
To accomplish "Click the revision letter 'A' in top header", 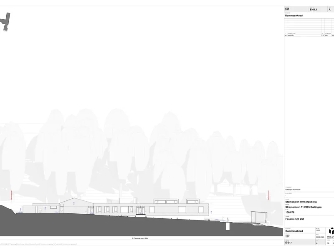I will coord(329,10).
